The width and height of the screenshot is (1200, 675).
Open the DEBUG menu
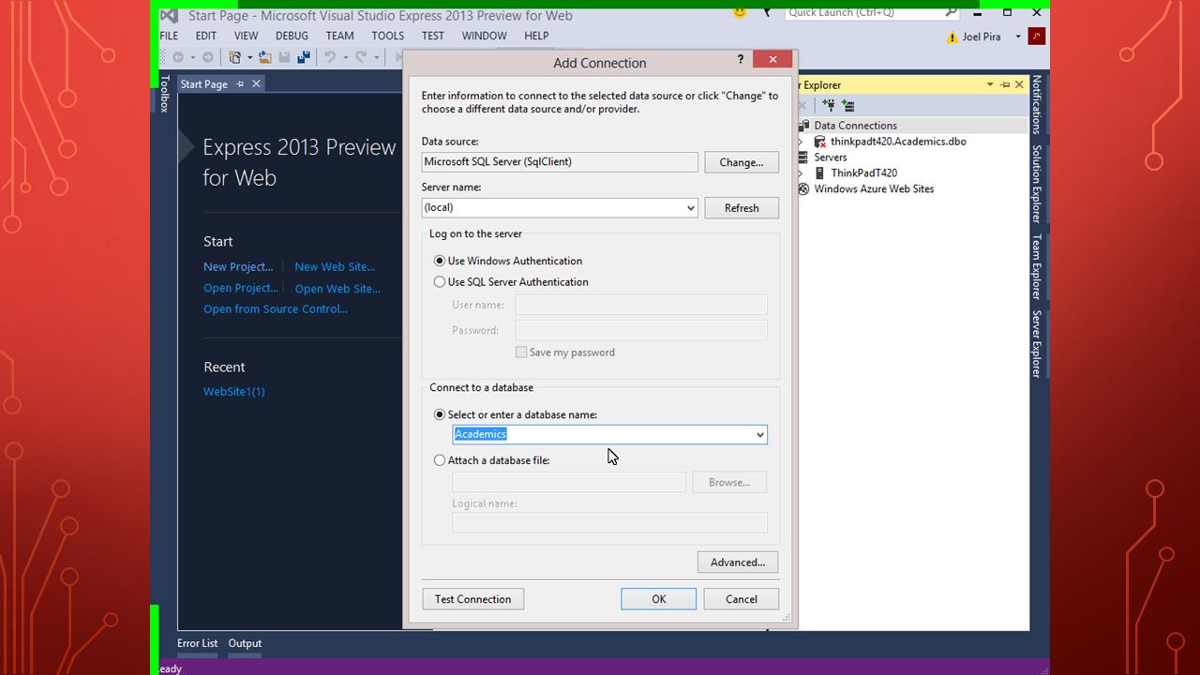point(292,36)
